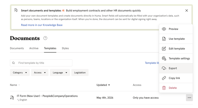Open the Template library link
Viewport: 198px width, 108px height.
(152, 63)
